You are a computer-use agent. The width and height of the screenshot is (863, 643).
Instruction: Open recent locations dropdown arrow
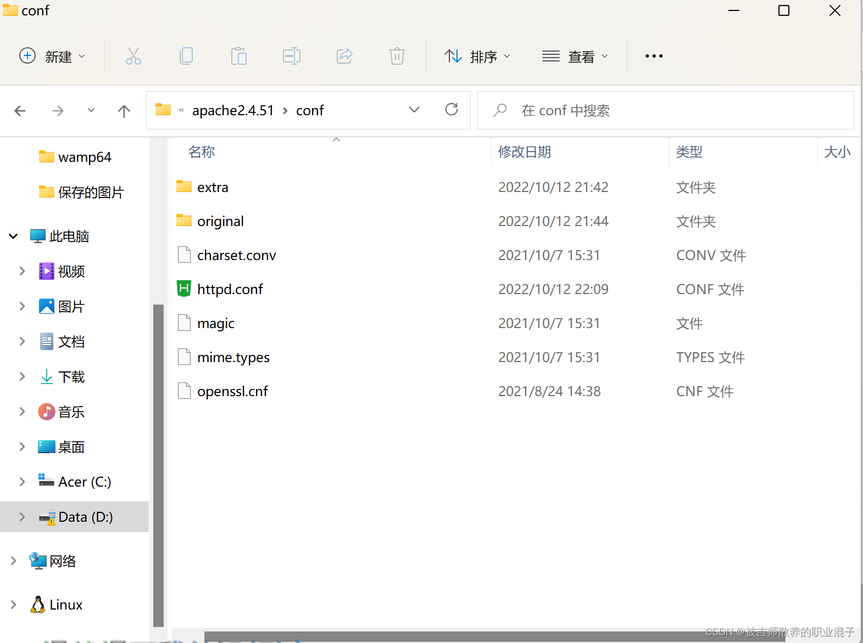coord(91,111)
